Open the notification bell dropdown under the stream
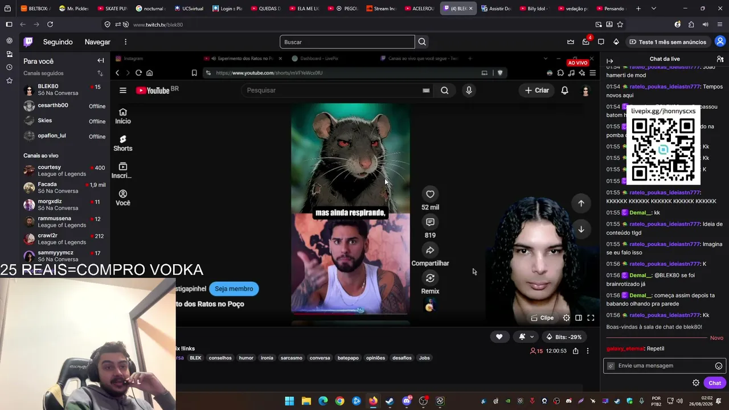This screenshot has height=410, width=729. 526,337
